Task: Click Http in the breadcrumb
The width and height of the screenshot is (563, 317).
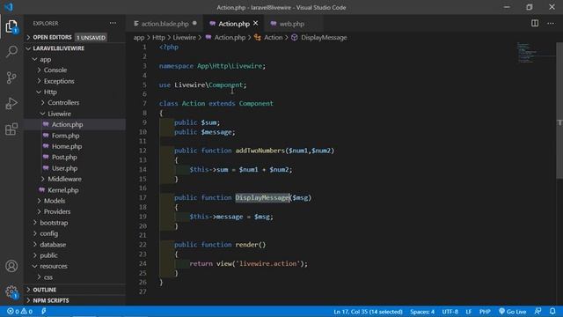Action: pos(158,37)
